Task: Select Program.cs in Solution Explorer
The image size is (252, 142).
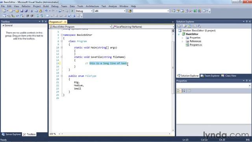Action: point(196,45)
